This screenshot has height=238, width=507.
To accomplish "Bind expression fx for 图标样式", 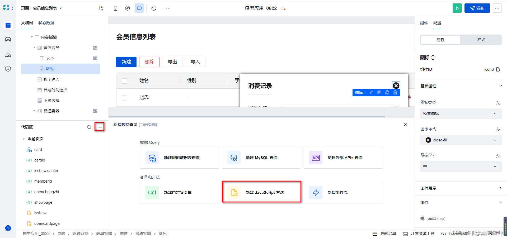I will coord(498,129).
